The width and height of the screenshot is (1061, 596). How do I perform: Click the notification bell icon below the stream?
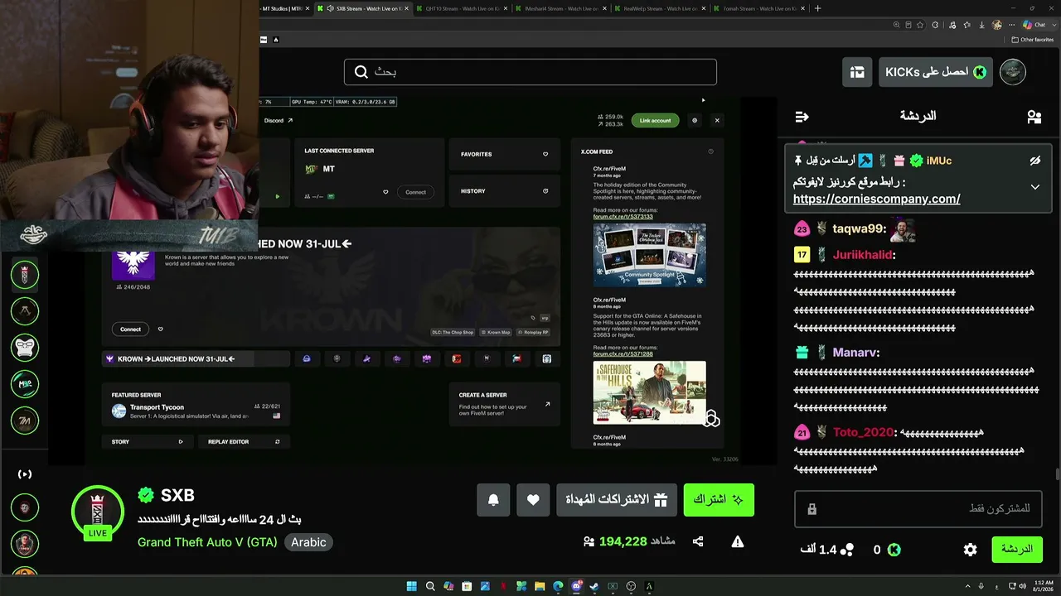(x=493, y=500)
